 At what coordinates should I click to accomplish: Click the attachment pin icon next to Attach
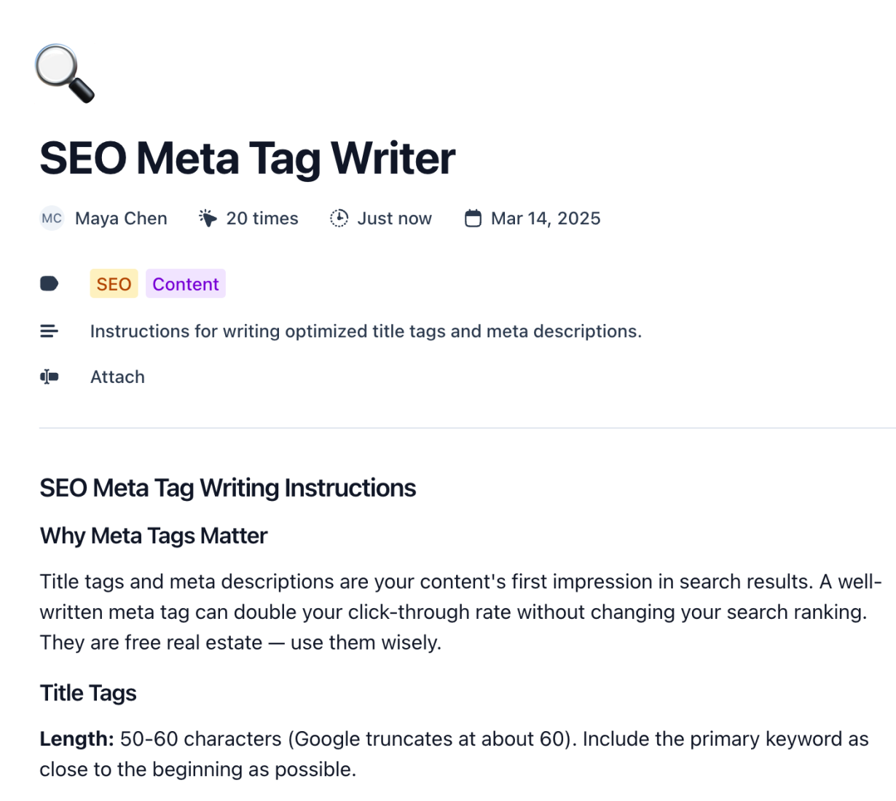(49, 376)
